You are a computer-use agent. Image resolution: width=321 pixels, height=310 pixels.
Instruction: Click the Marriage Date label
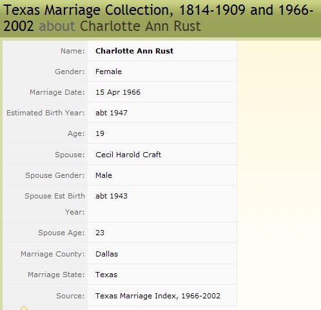57,92
